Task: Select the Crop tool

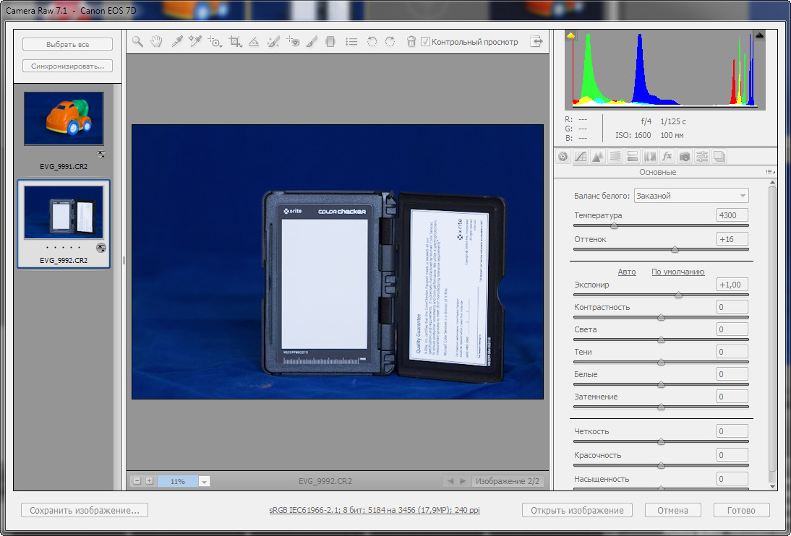Action: point(234,42)
